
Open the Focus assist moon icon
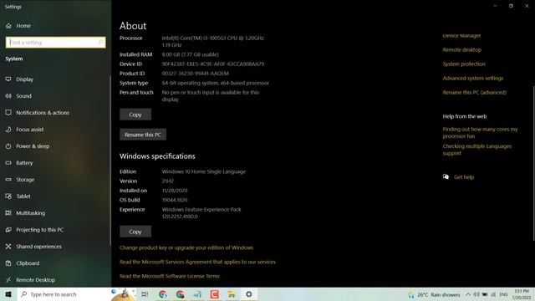[x=8, y=130]
